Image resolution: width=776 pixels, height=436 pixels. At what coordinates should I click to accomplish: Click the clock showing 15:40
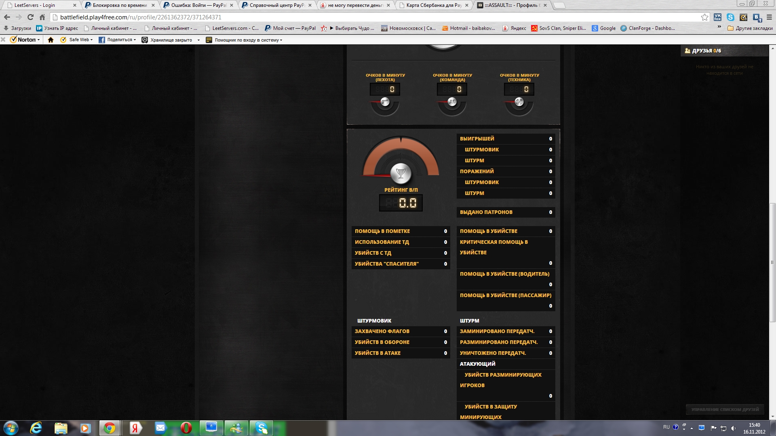pos(754,425)
